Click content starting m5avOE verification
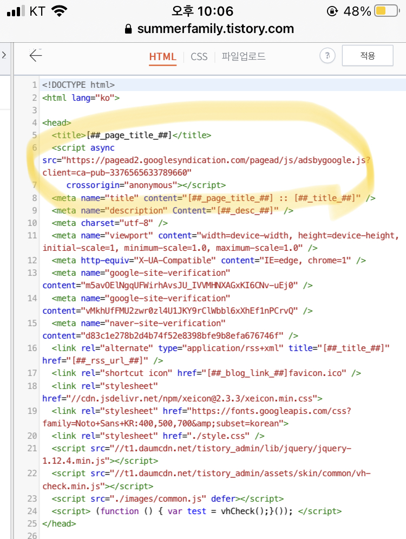Viewport: 406px width, 539px height. pyautogui.click(x=178, y=285)
